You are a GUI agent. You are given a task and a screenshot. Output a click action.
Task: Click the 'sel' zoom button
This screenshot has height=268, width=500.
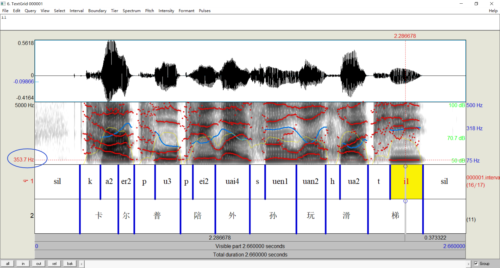point(54,264)
